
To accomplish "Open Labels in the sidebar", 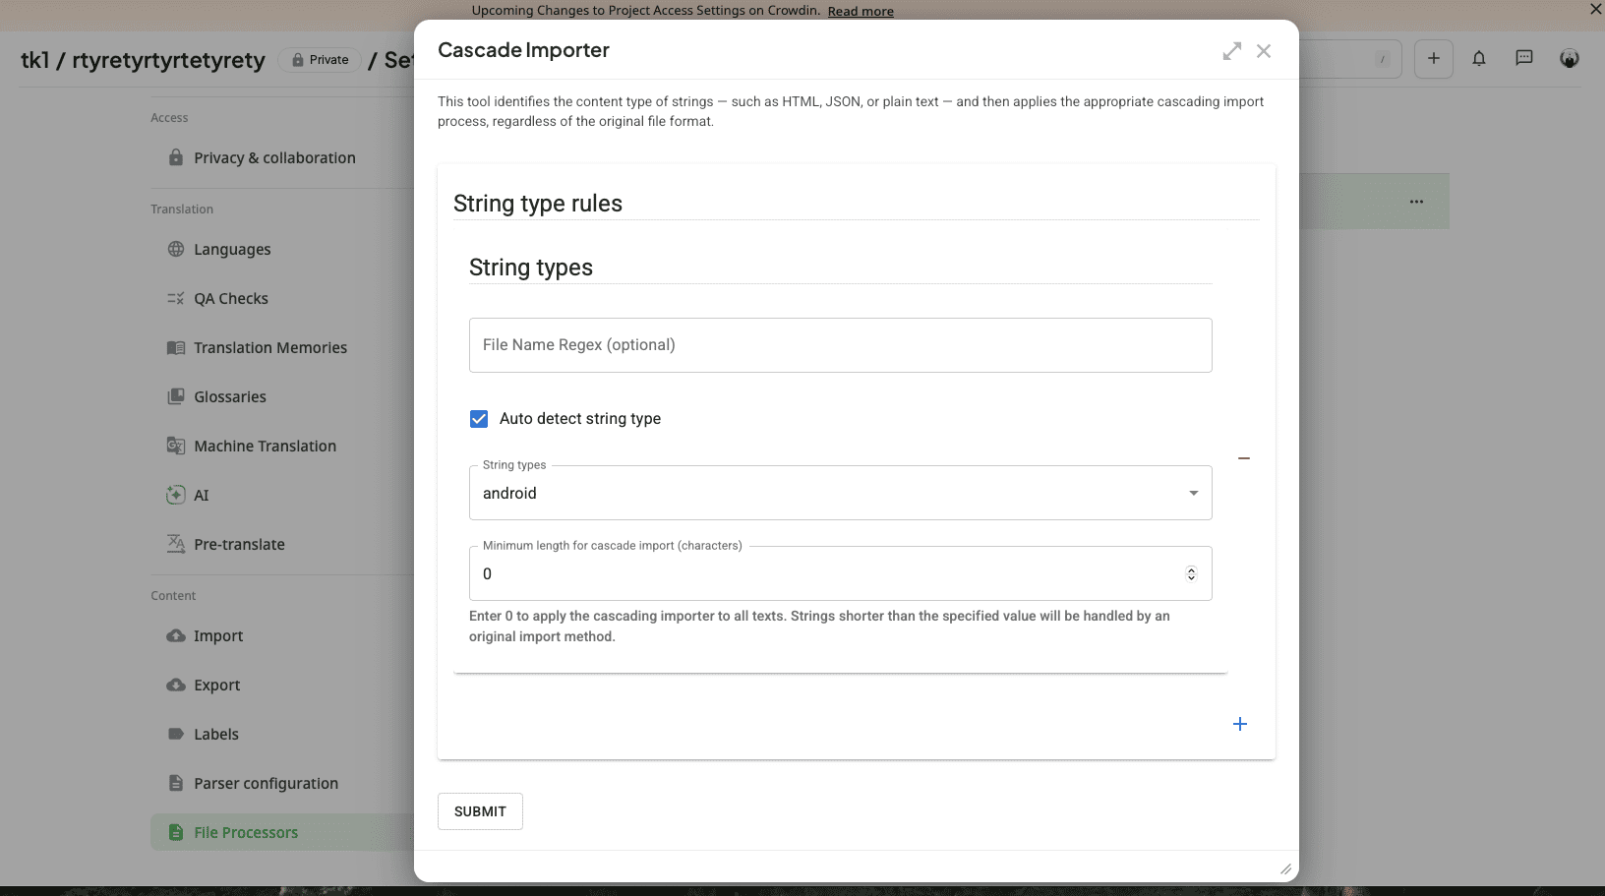I will click(x=216, y=734).
